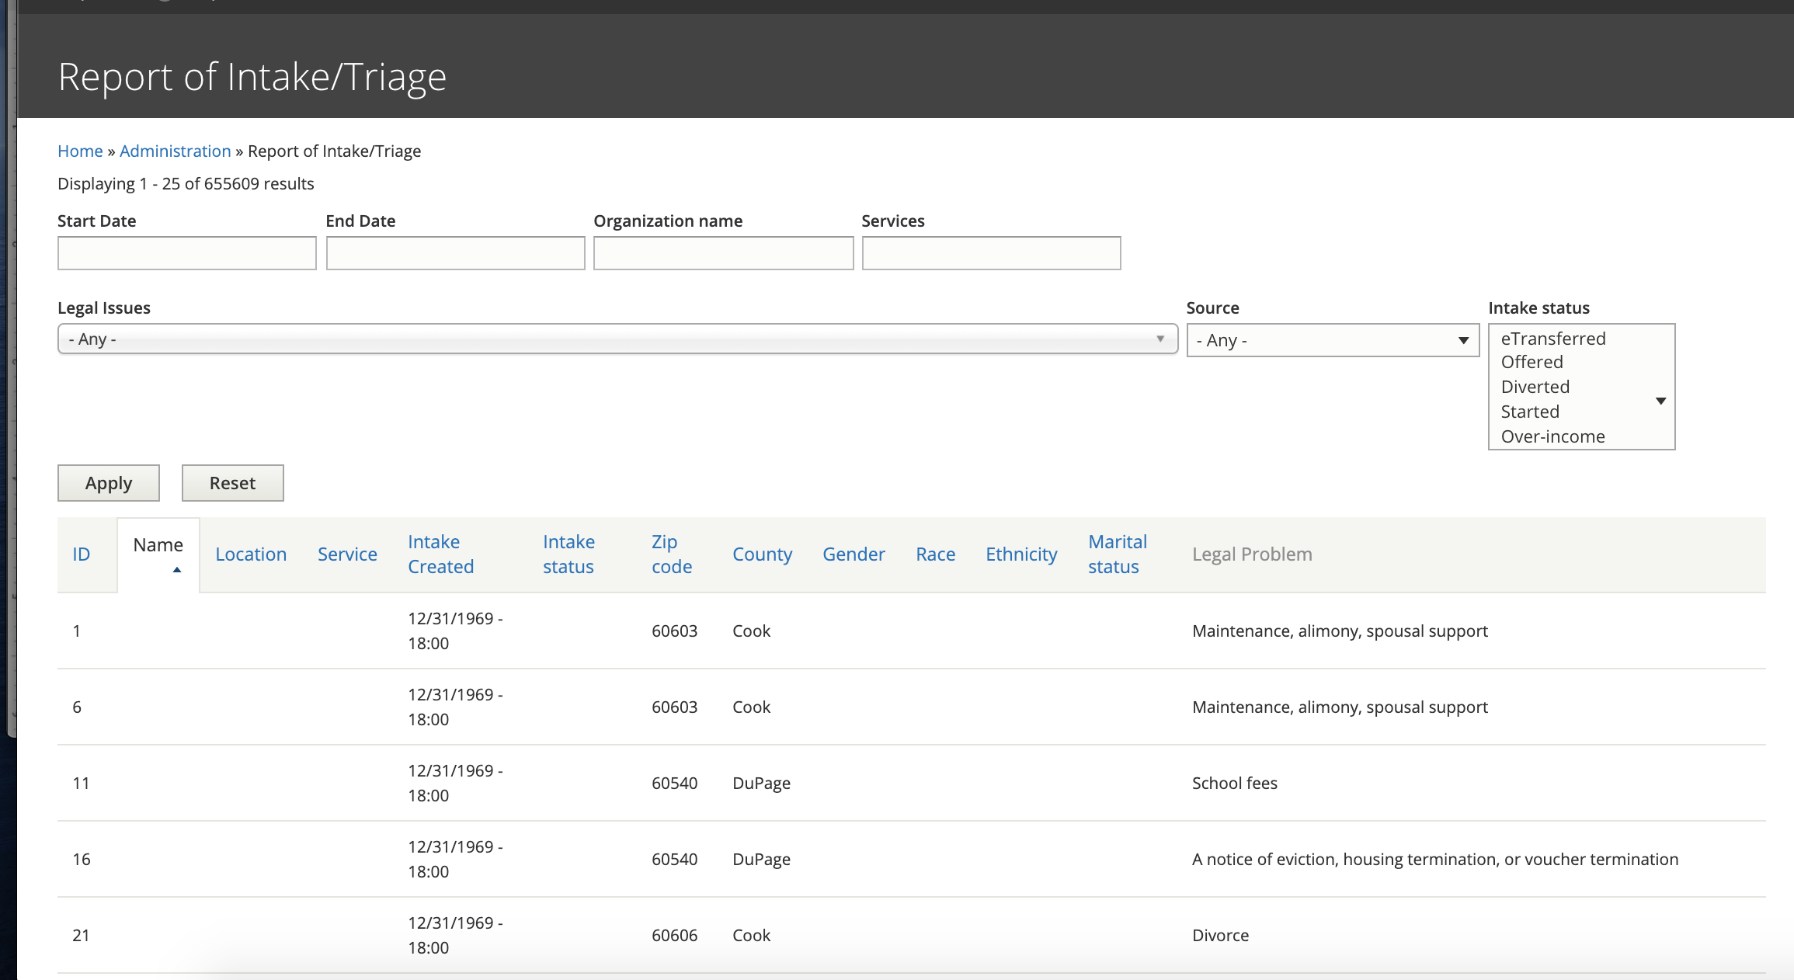Focus the Start Date input field

[187, 253]
